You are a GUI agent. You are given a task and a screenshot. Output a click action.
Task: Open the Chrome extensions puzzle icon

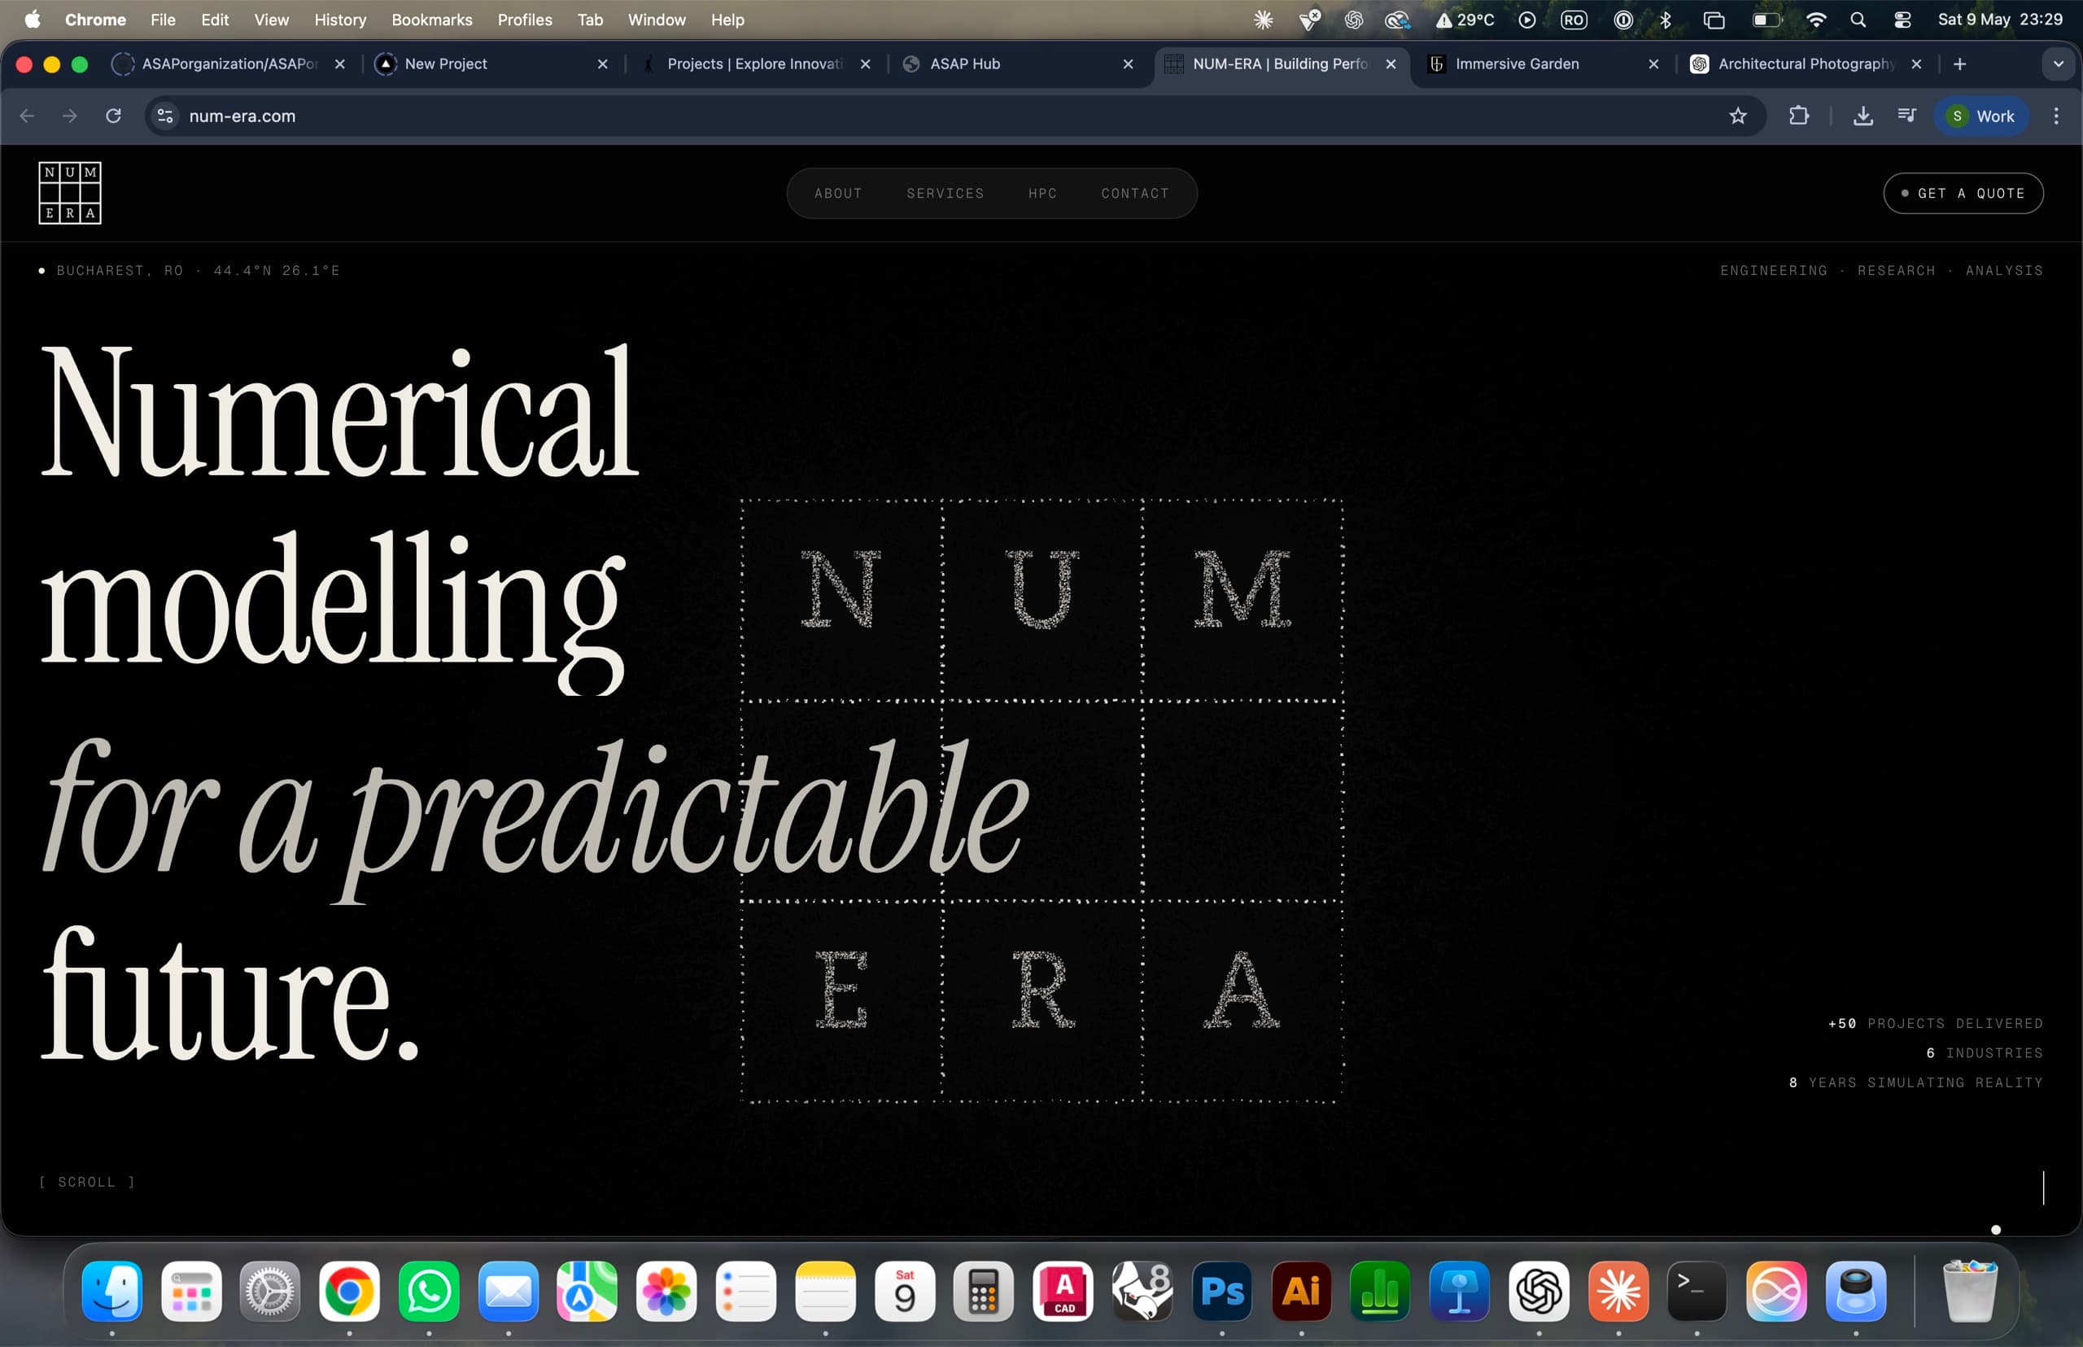click(x=1798, y=116)
